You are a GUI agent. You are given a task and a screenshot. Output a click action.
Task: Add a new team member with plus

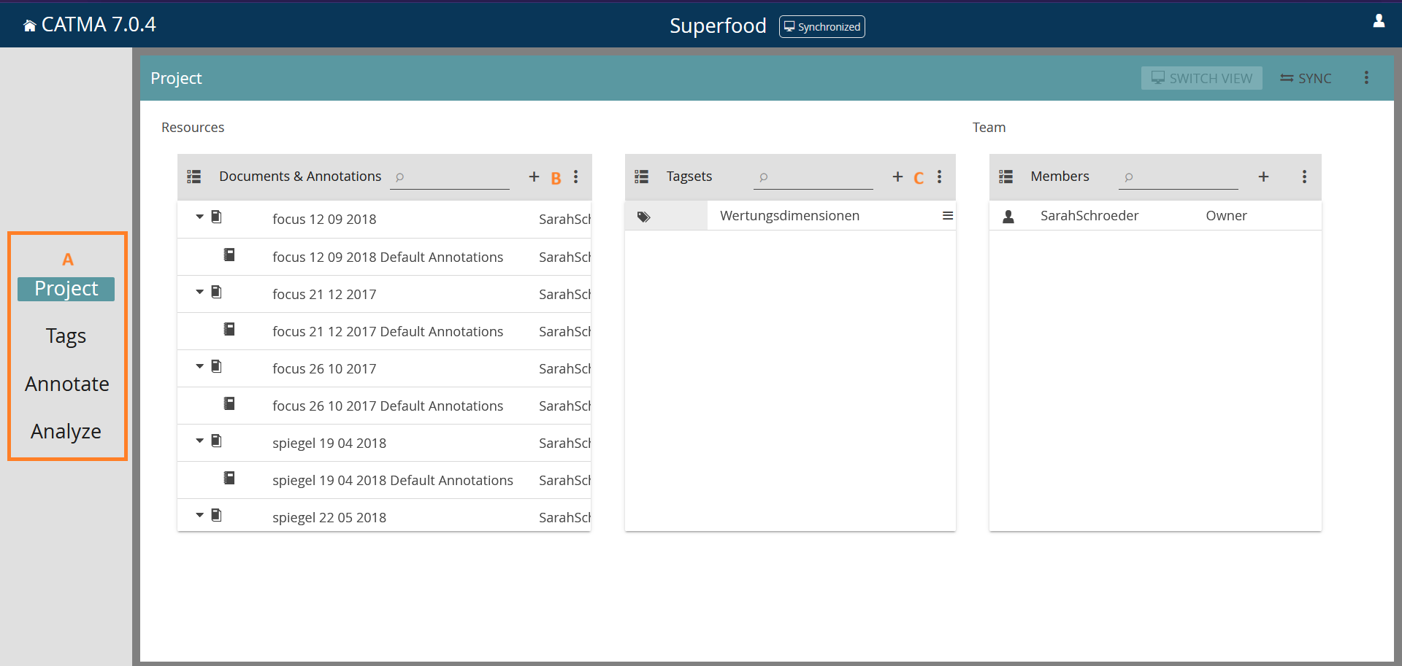[x=1264, y=177]
